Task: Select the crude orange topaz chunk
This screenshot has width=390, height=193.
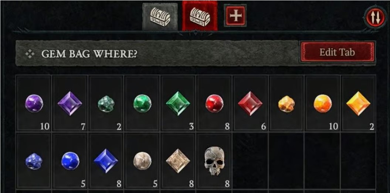Action: [286, 103]
